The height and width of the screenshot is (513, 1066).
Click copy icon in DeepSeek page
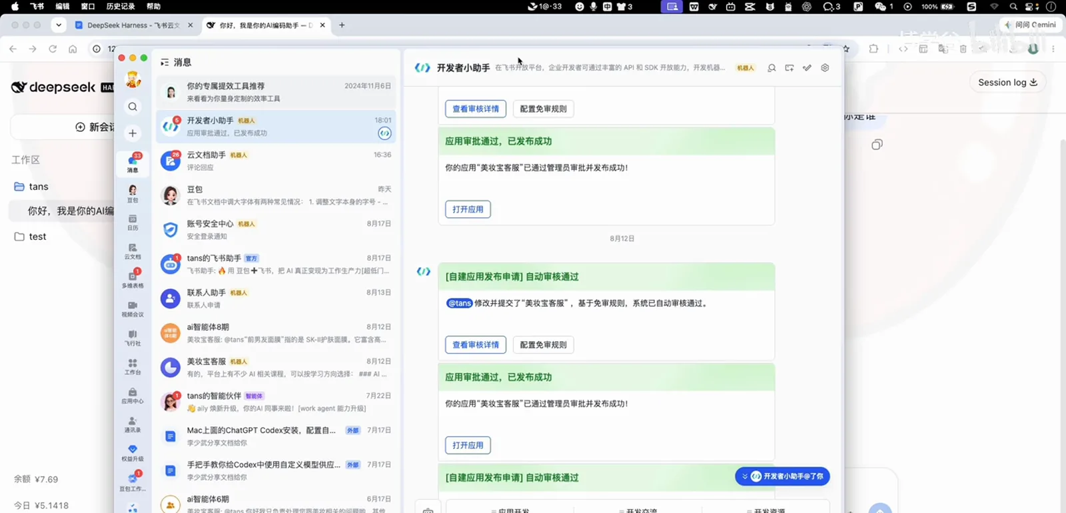[x=877, y=145]
